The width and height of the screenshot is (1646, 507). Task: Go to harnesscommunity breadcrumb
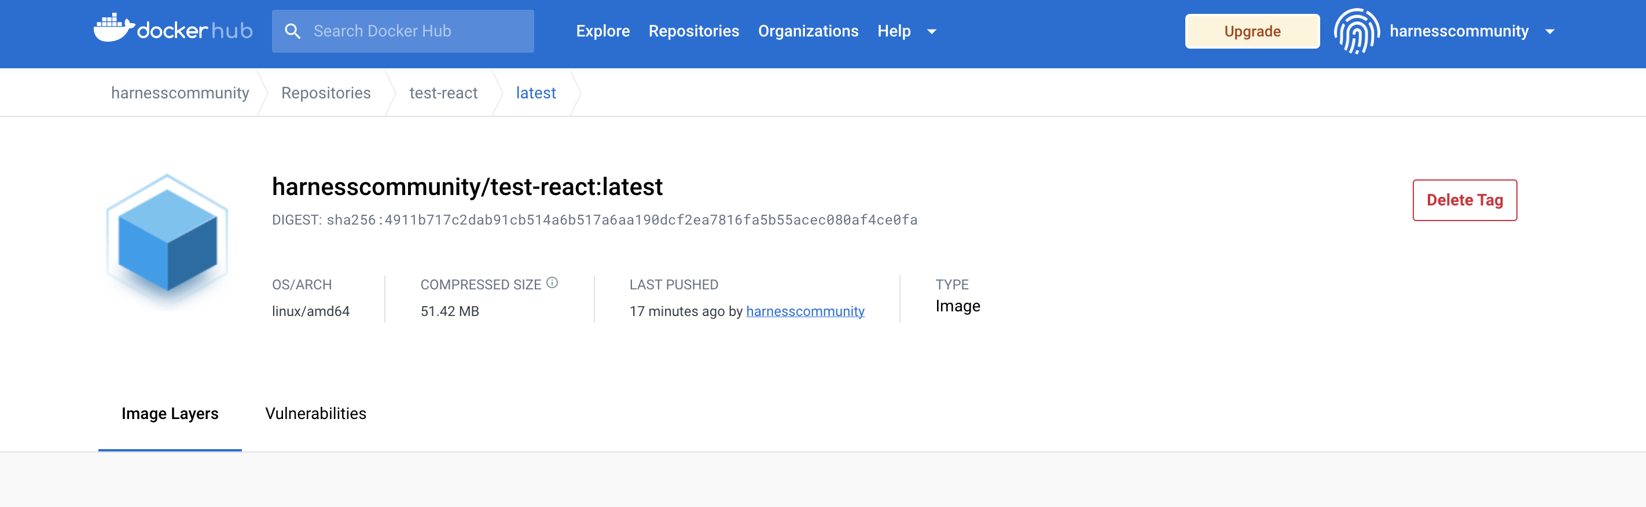coord(180,93)
